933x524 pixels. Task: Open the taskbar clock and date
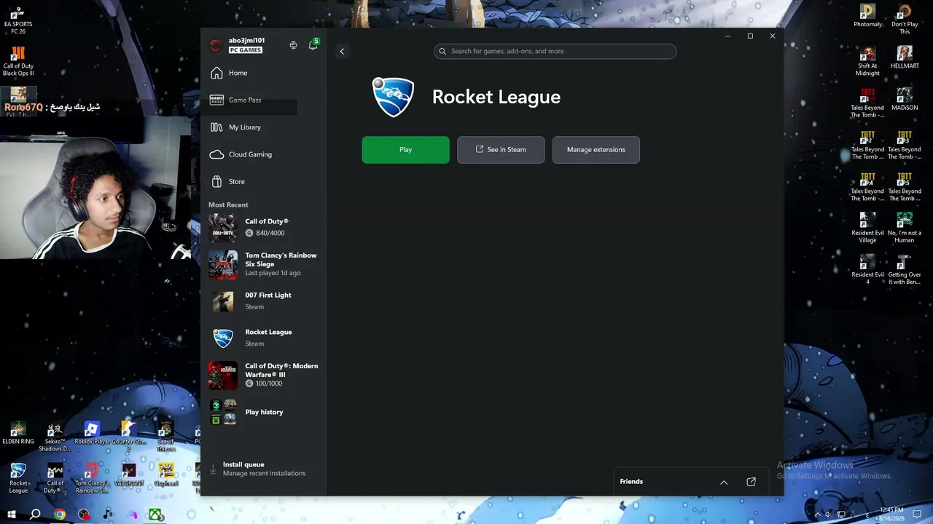click(892, 514)
